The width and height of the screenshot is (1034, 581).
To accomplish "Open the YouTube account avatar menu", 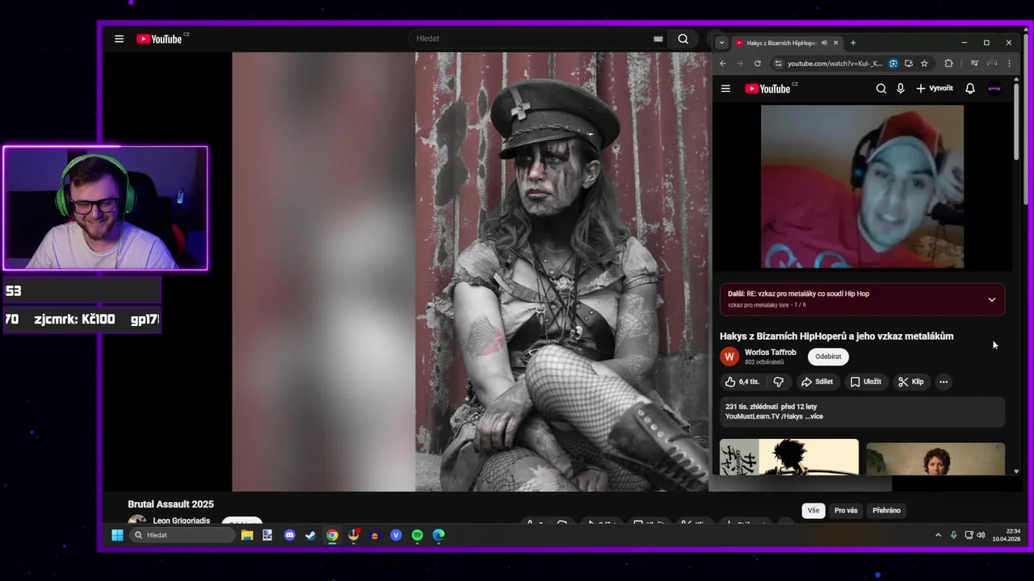I will tap(994, 89).
